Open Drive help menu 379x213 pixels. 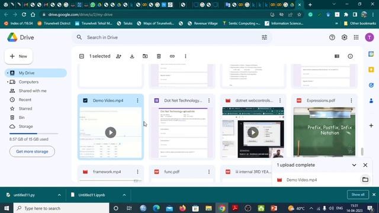[332, 37]
